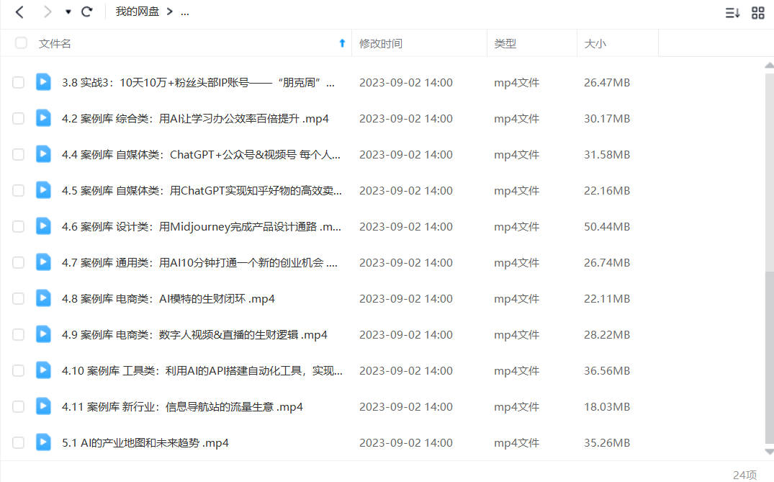The image size is (774, 482).
Task: Click video icon of 5.1 AI的产业地图 file
Action: coord(43,442)
